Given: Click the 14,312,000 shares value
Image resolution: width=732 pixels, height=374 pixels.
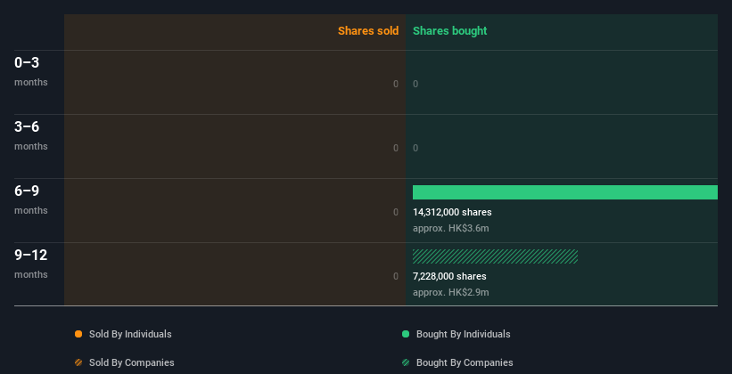Looking at the screenshot, I should tap(452, 212).
